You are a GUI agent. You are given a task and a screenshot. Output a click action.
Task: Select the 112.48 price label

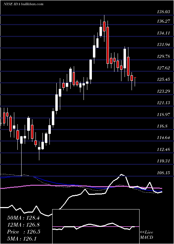164,150
